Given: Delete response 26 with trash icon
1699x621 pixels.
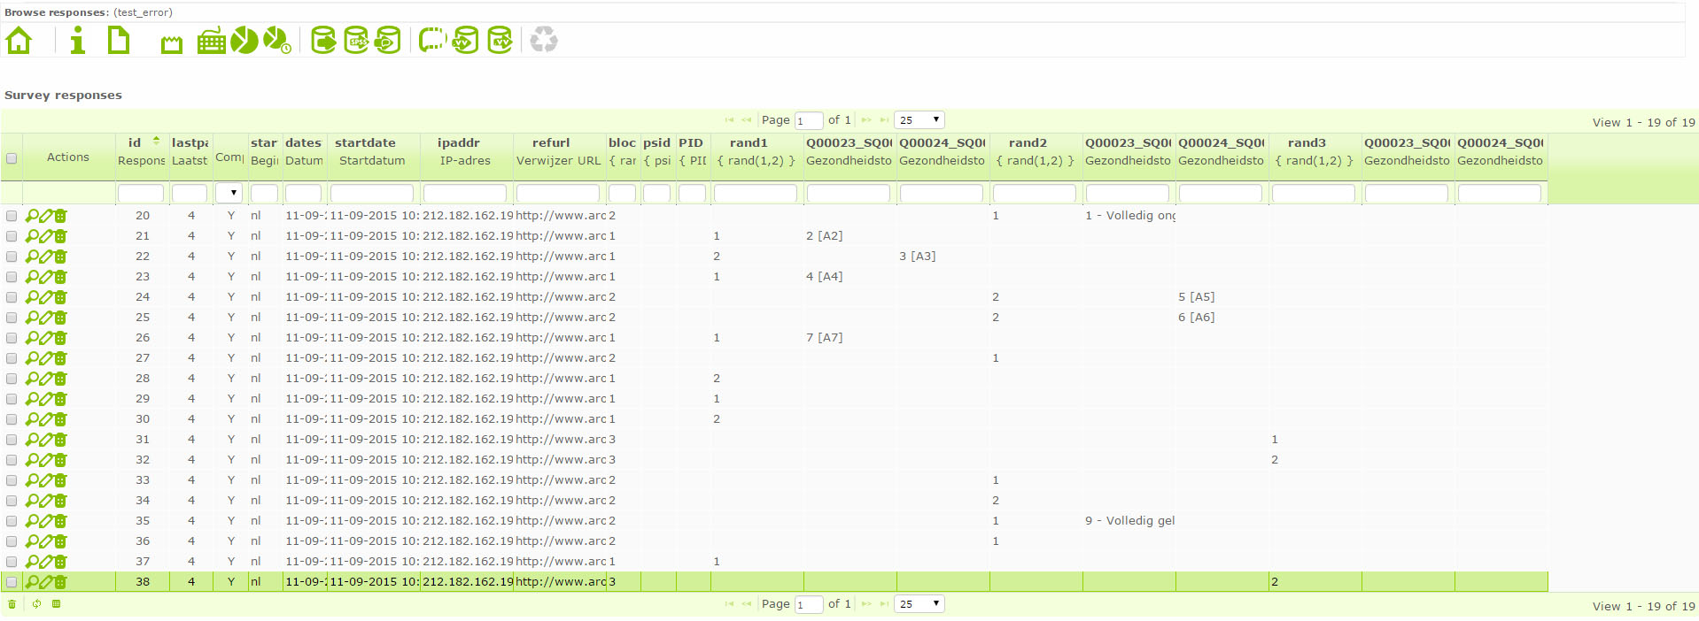Looking at the screenshot, I should coord(60,338).
